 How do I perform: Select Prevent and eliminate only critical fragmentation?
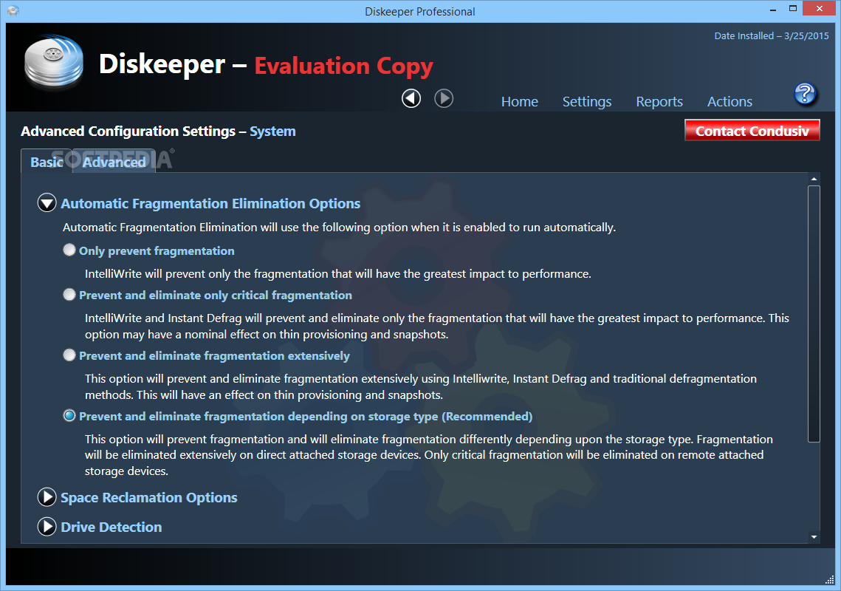pos(69,295)
